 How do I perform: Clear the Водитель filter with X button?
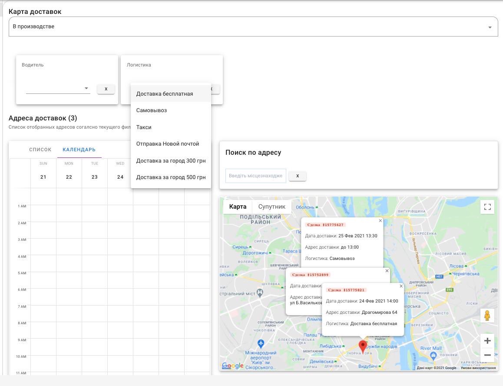click(106, 89)
